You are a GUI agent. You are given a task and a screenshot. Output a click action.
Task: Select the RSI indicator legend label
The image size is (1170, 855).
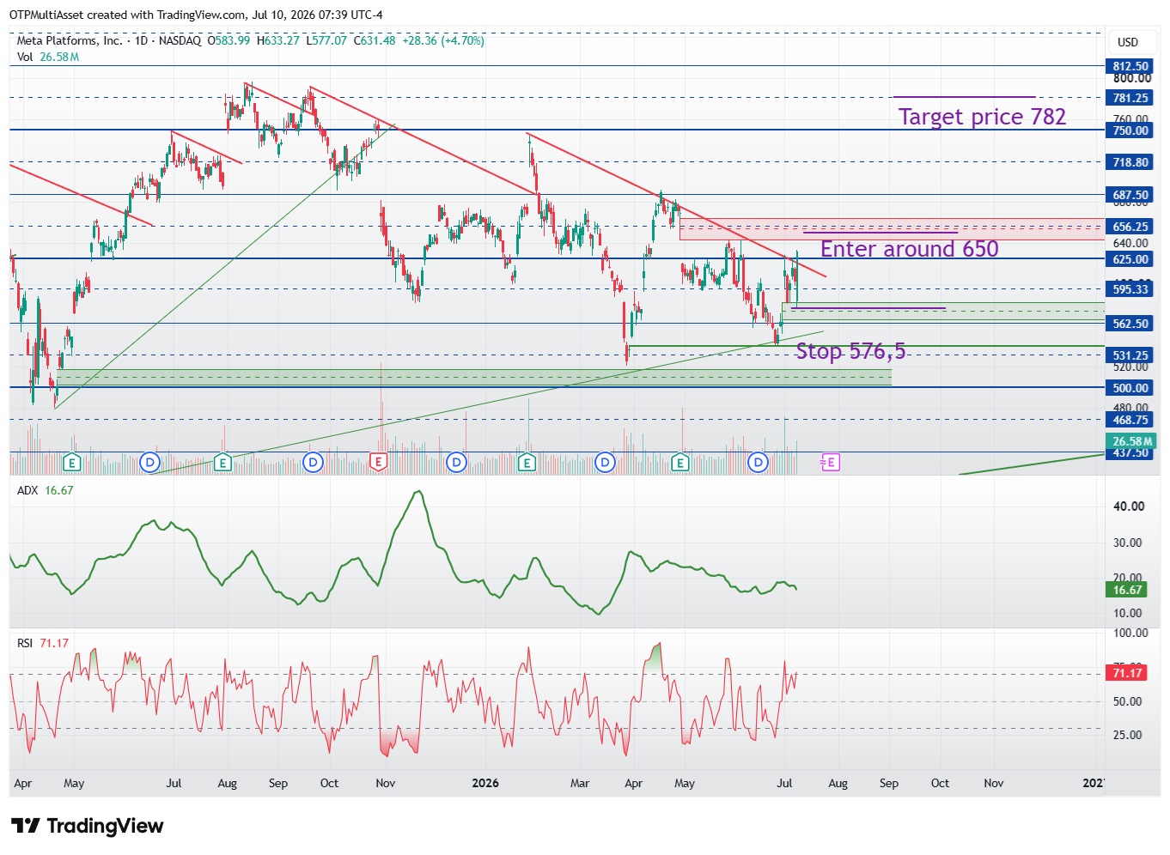pyautogui.click(x=25, y=643)
